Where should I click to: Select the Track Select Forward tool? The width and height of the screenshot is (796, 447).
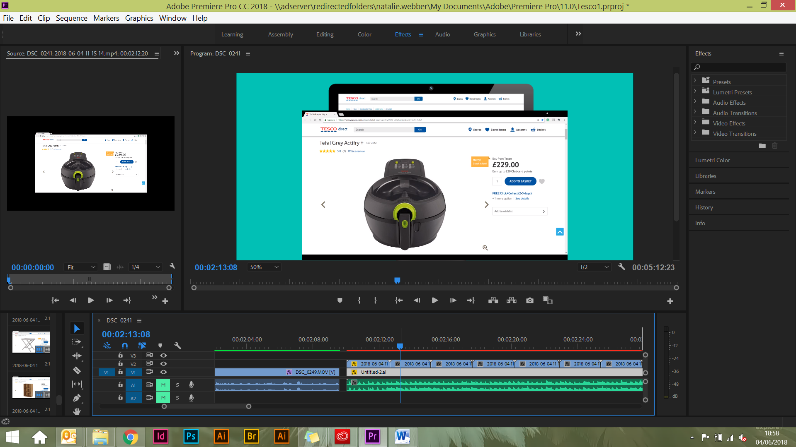(77, 342)
